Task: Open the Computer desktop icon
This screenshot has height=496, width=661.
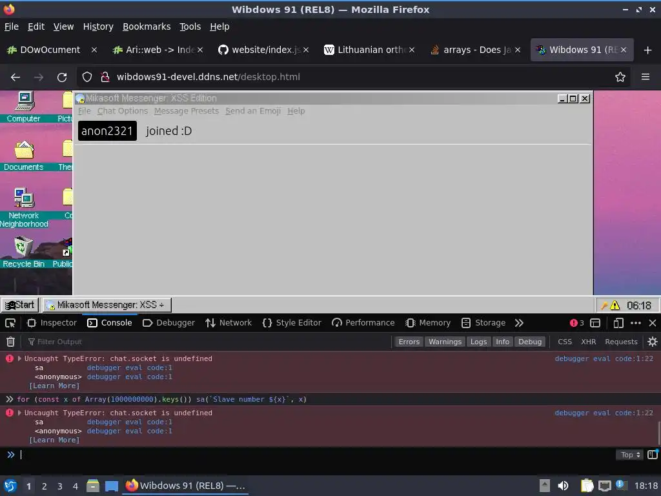Action: tap(24, 107)
